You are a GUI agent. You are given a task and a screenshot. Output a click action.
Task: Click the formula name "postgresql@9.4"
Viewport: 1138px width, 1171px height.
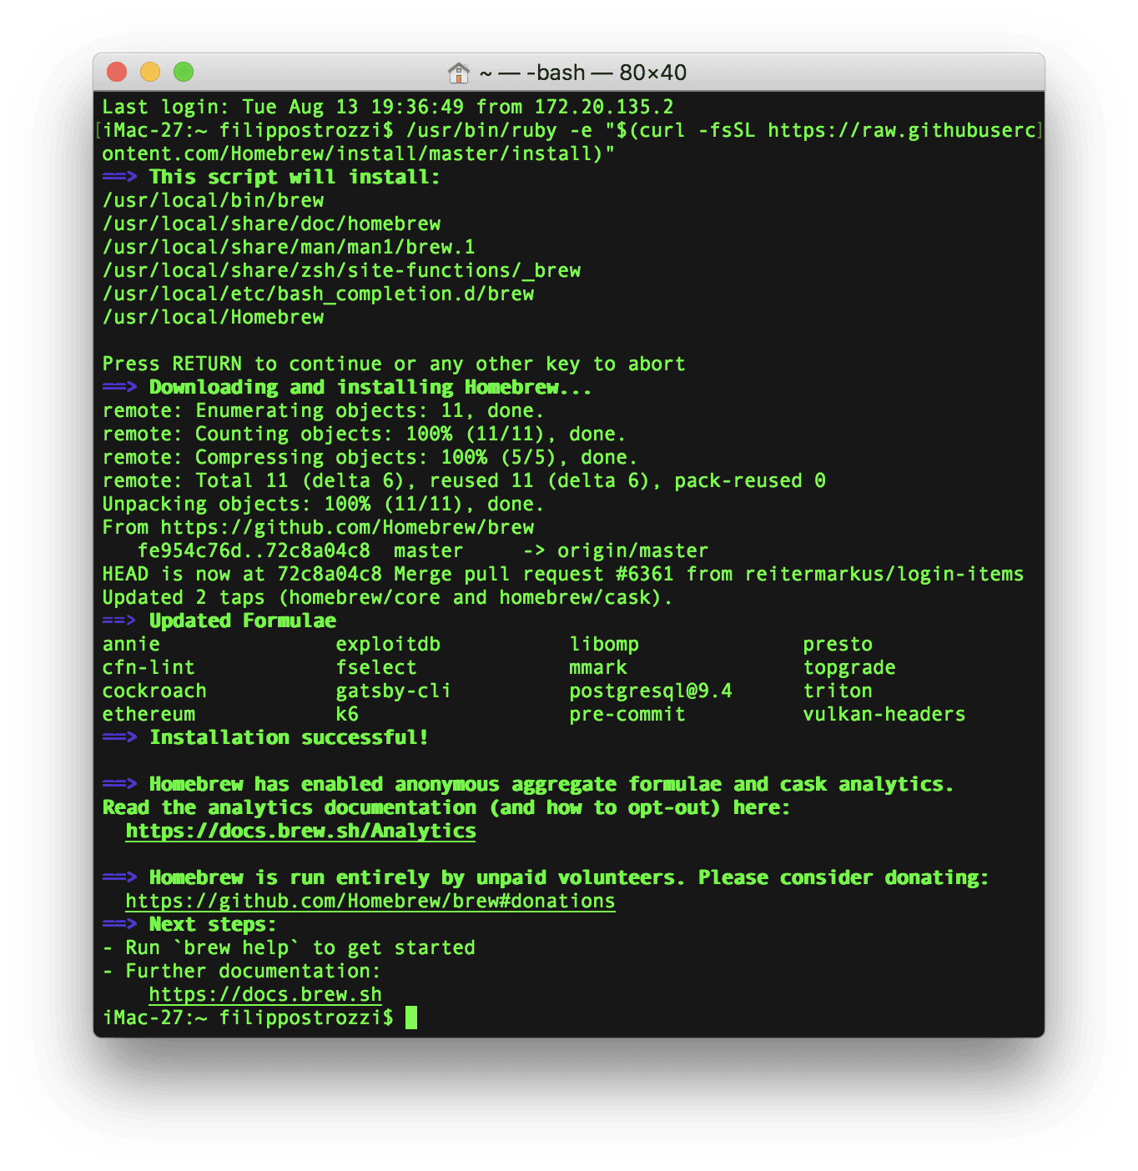[651, 691]
